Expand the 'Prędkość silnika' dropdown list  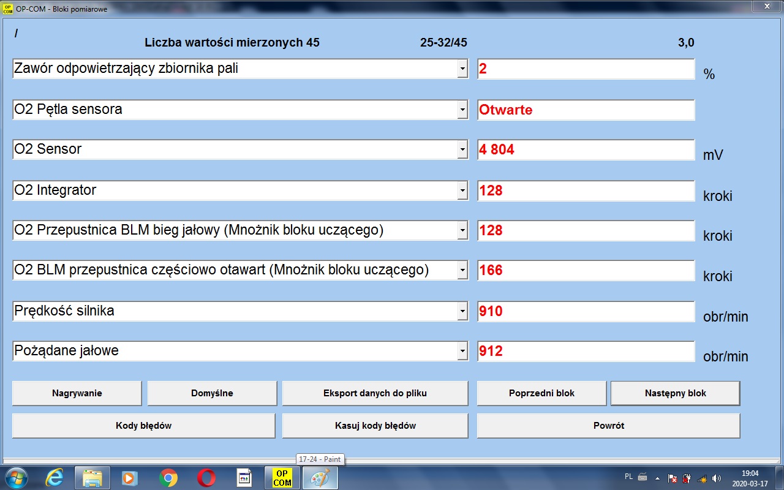(462, 311)
